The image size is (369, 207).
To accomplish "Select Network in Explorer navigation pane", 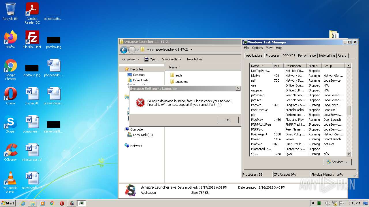I will [x=133, y=146].
